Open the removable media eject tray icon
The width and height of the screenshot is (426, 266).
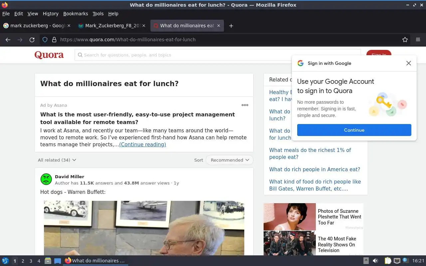(x=366, y=261)
